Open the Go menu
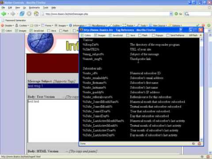Screen dimensions: 212x159 click(x=24, y=8)
